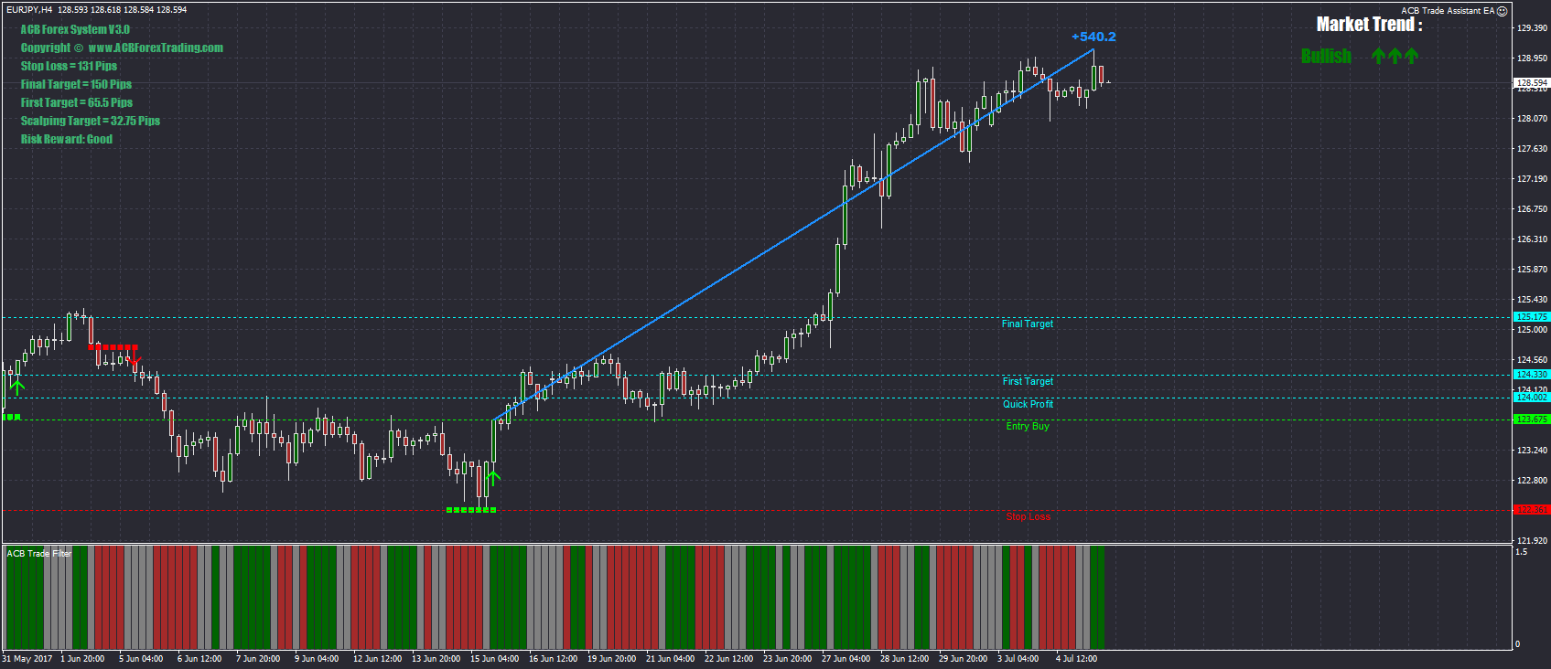Click the 1.5 indicator scale value
The width and height of the screenshot is (1551, 669).
click(x=1521, y=552)
